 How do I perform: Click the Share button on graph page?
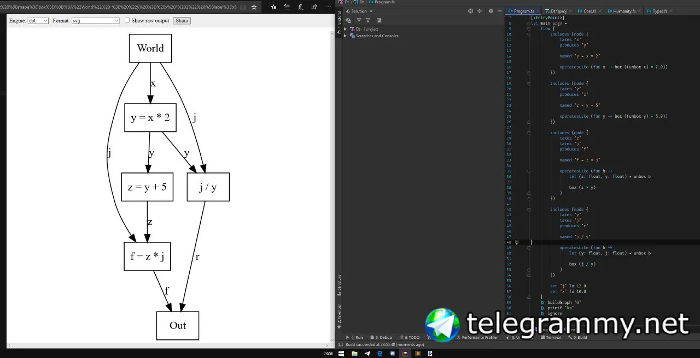[x=182, y=20]
